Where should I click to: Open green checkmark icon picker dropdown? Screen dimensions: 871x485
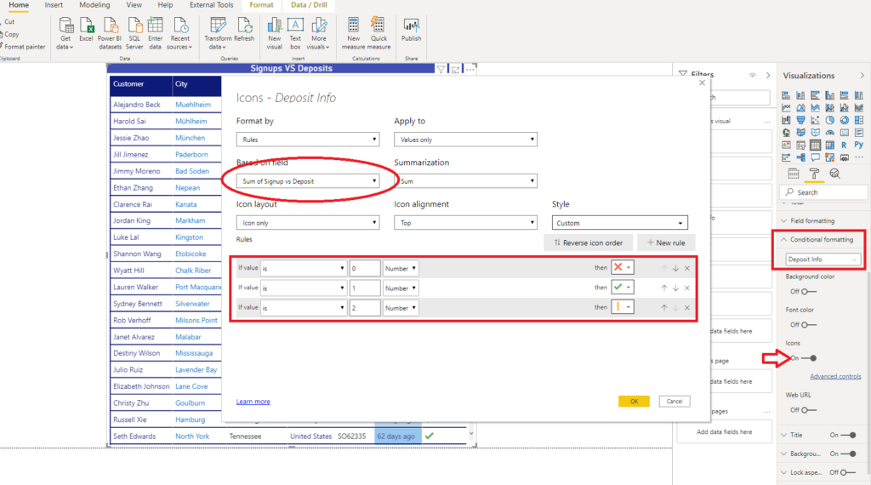pos(622,288)
